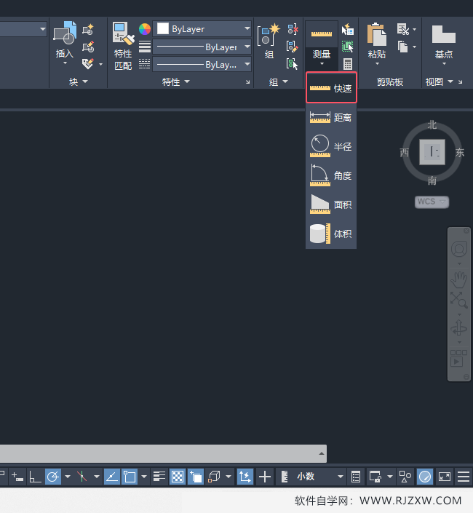Toggle Dynamic UCS in status bar

click(245, 477)
